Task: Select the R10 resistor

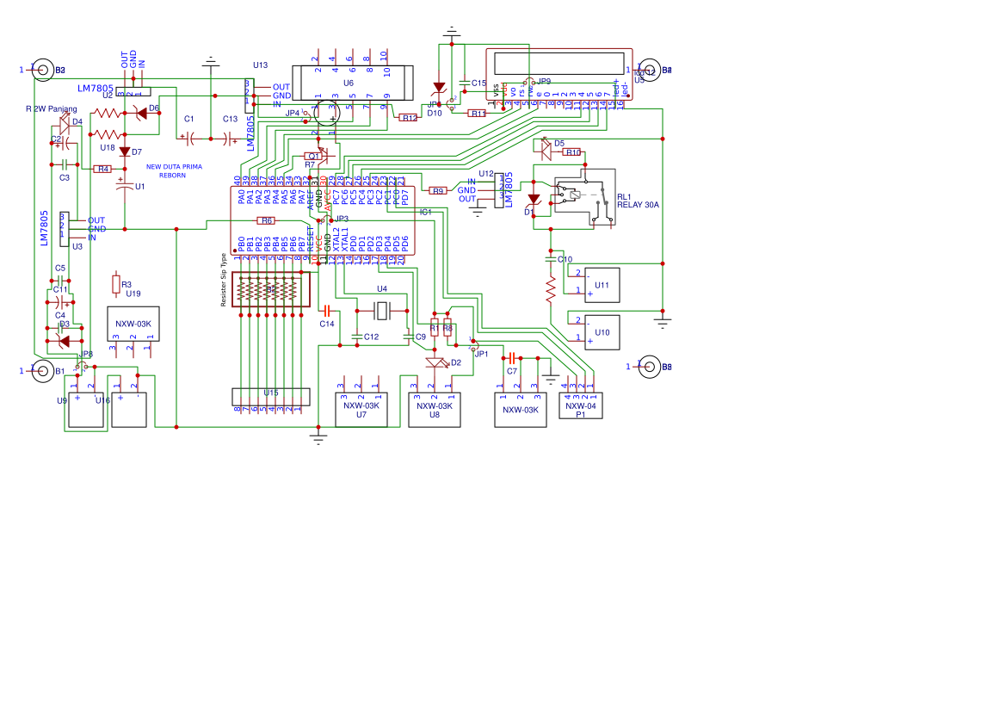Action: coord(573,152)
